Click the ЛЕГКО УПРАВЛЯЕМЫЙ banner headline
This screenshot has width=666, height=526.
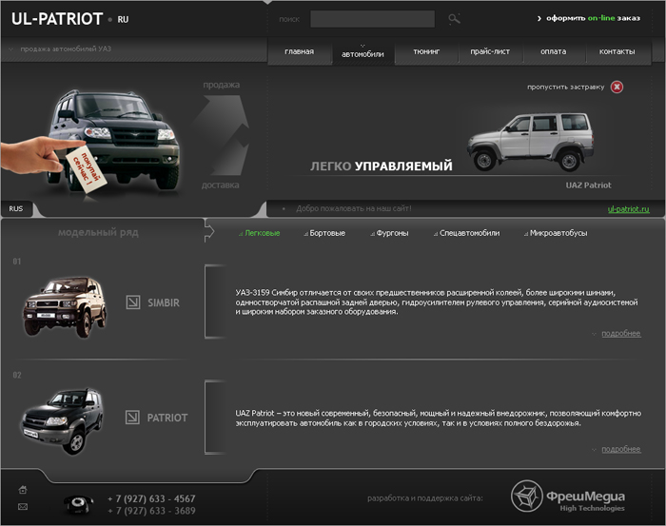(x=382, y=166)
